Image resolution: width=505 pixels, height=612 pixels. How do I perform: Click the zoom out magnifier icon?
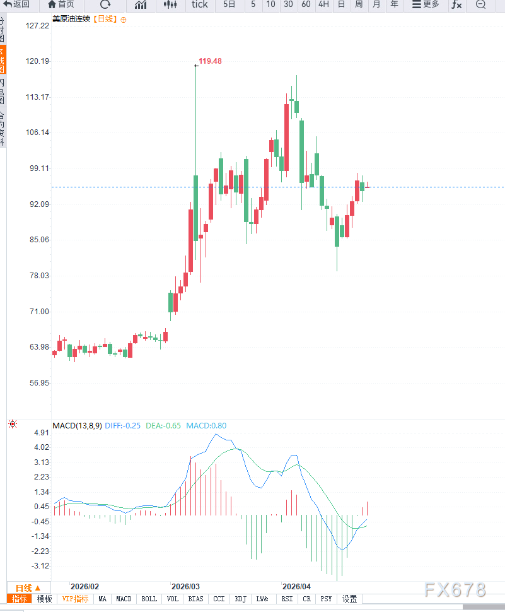pos(480,4)
